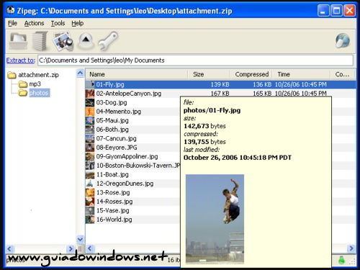Select the 05-Maui.jpg file name
The width and height of the screenshot is (360, 270).
[x=112, y=120]
